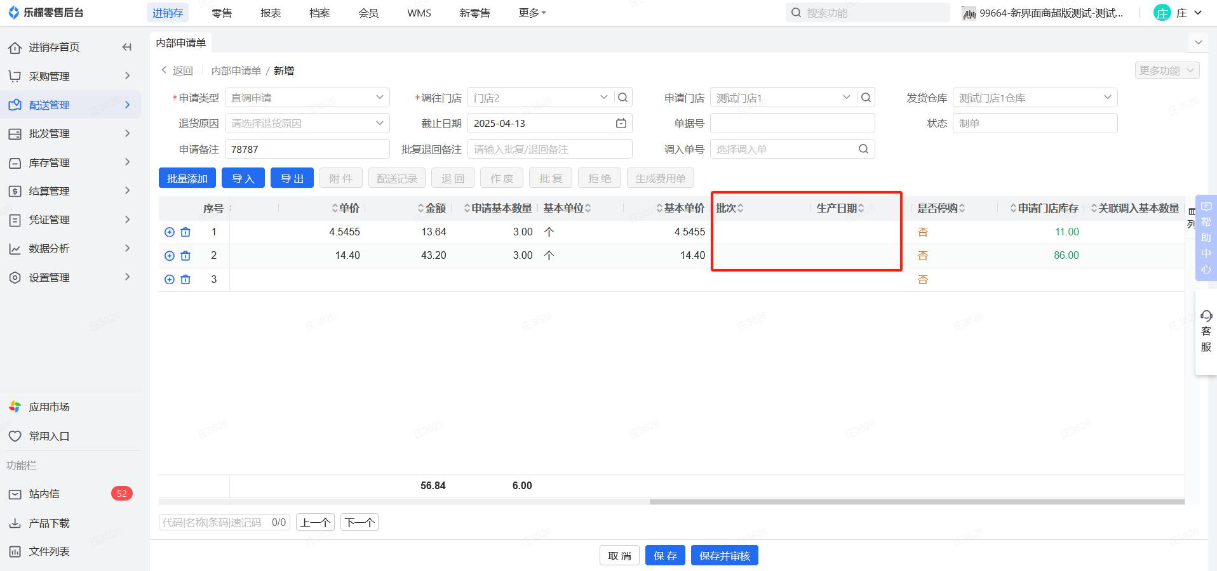This screenshot has width=1217, height=571.
Task: Click the delete trash icon in row 2
Action: [185, 256]
